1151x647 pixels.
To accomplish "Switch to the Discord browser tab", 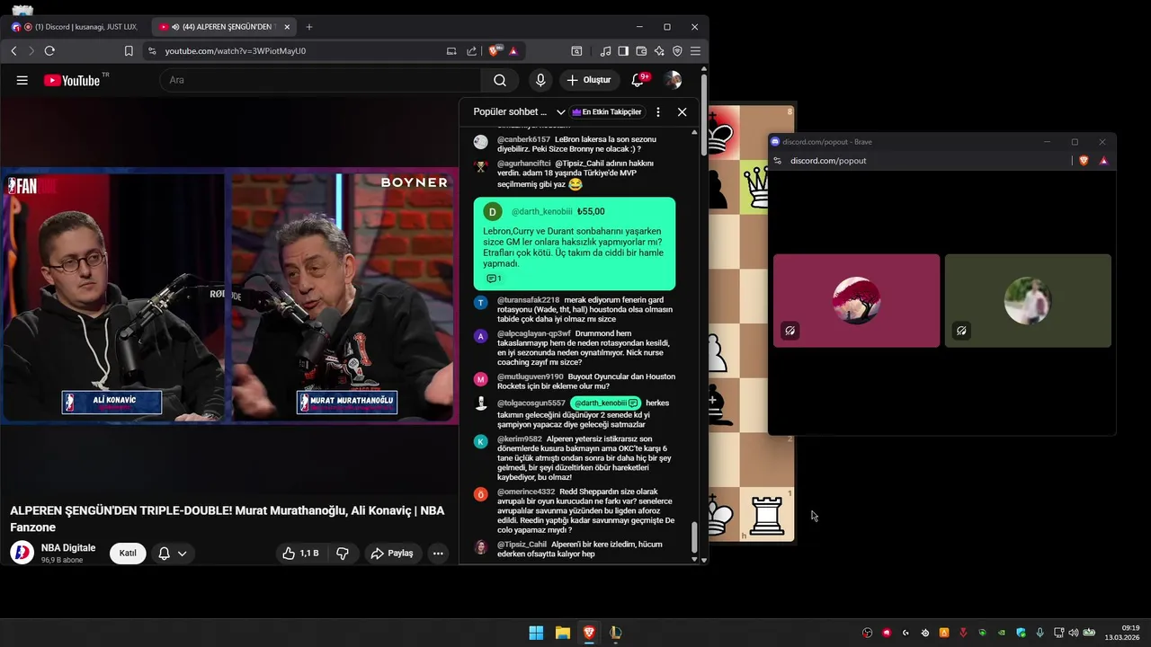I will (75, 27).
